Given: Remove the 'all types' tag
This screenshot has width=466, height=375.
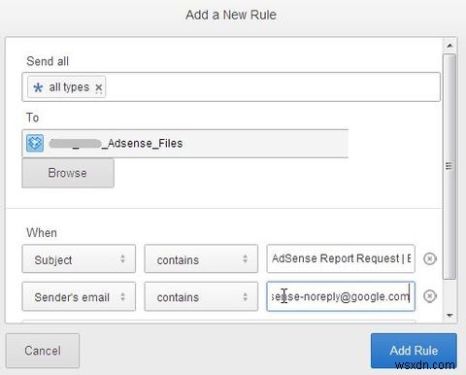Looking at the screenshot, I should (x=99, y=87).
